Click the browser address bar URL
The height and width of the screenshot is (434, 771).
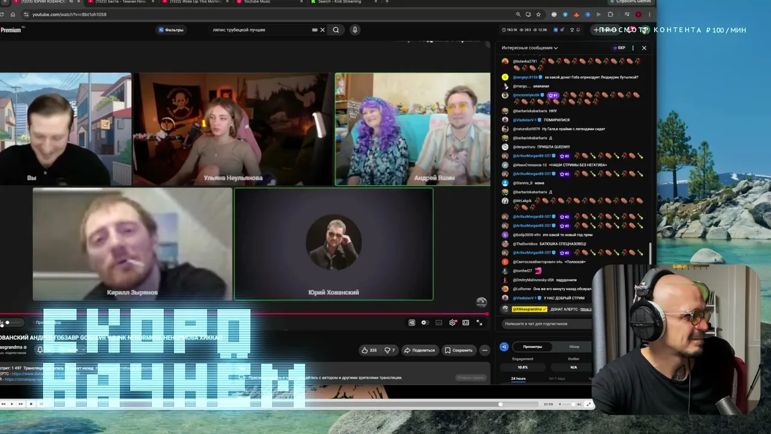point(69,14)
